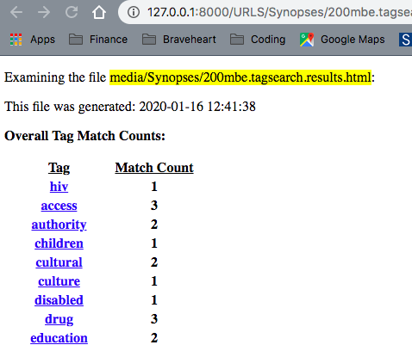412x345 pixels.
Task: Open the Apps grid shortcut
Action: click(x=32, y=40)
